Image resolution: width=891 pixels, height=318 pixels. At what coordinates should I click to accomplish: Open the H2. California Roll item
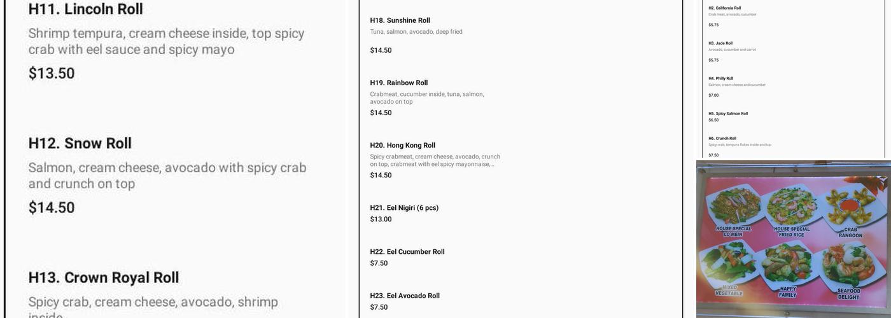724,8
